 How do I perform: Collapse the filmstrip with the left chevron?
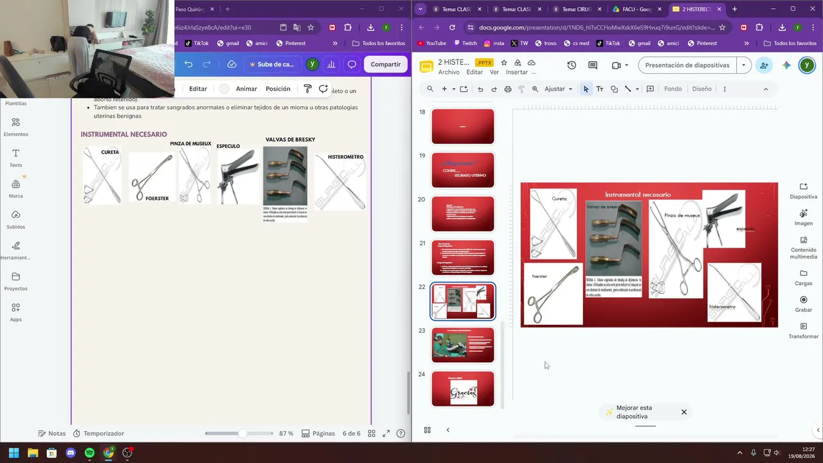click(x=448, y=430)
